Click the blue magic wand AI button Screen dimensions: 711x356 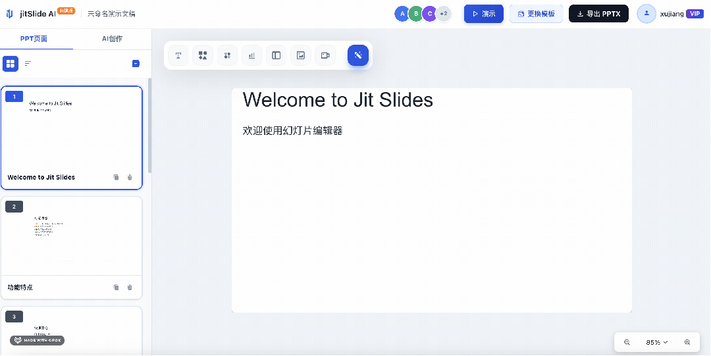click(358, 55)
